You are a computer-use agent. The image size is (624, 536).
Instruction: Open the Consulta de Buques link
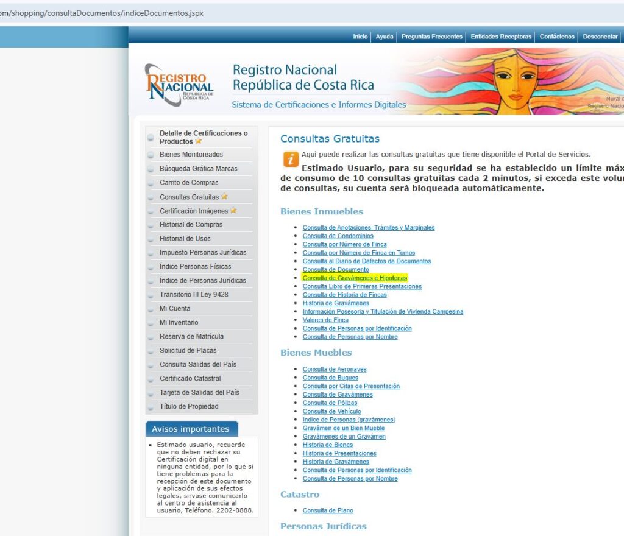point(330,378)
